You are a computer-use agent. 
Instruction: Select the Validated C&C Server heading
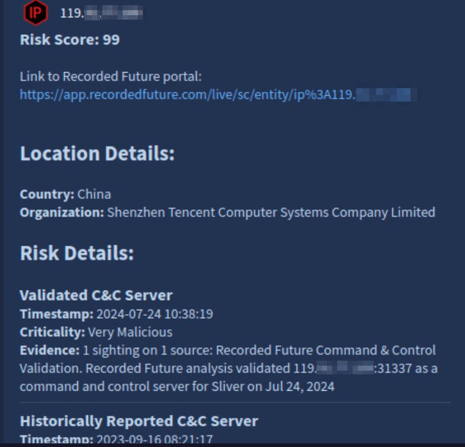(x=96, y=295)
